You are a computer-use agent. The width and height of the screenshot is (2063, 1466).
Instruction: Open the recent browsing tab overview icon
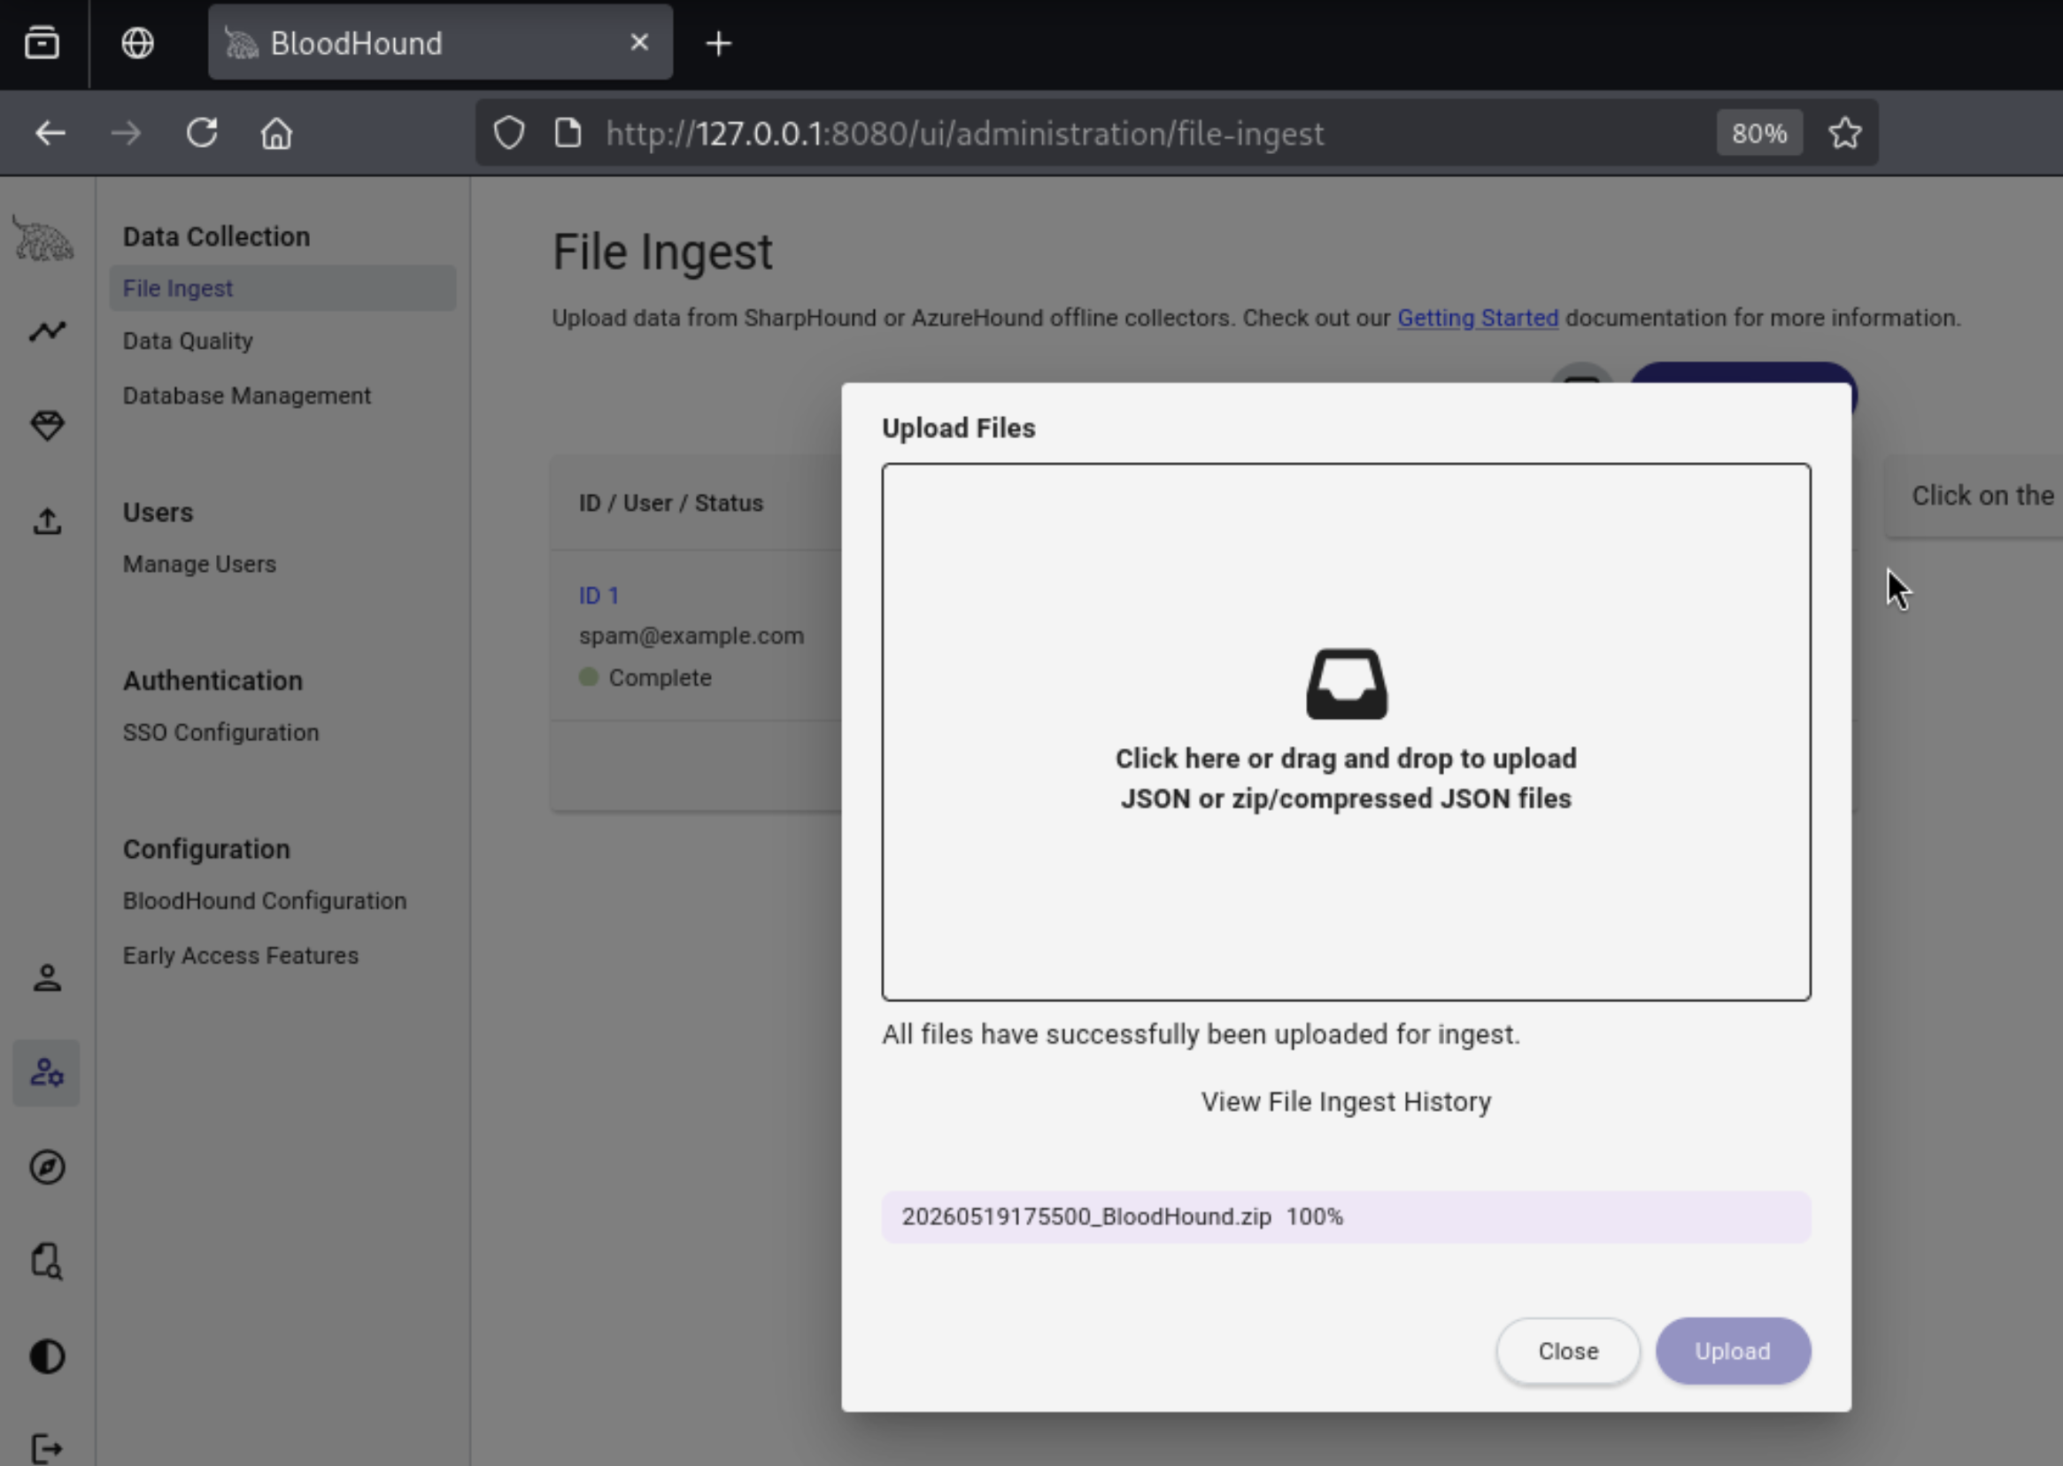[42, 42]
